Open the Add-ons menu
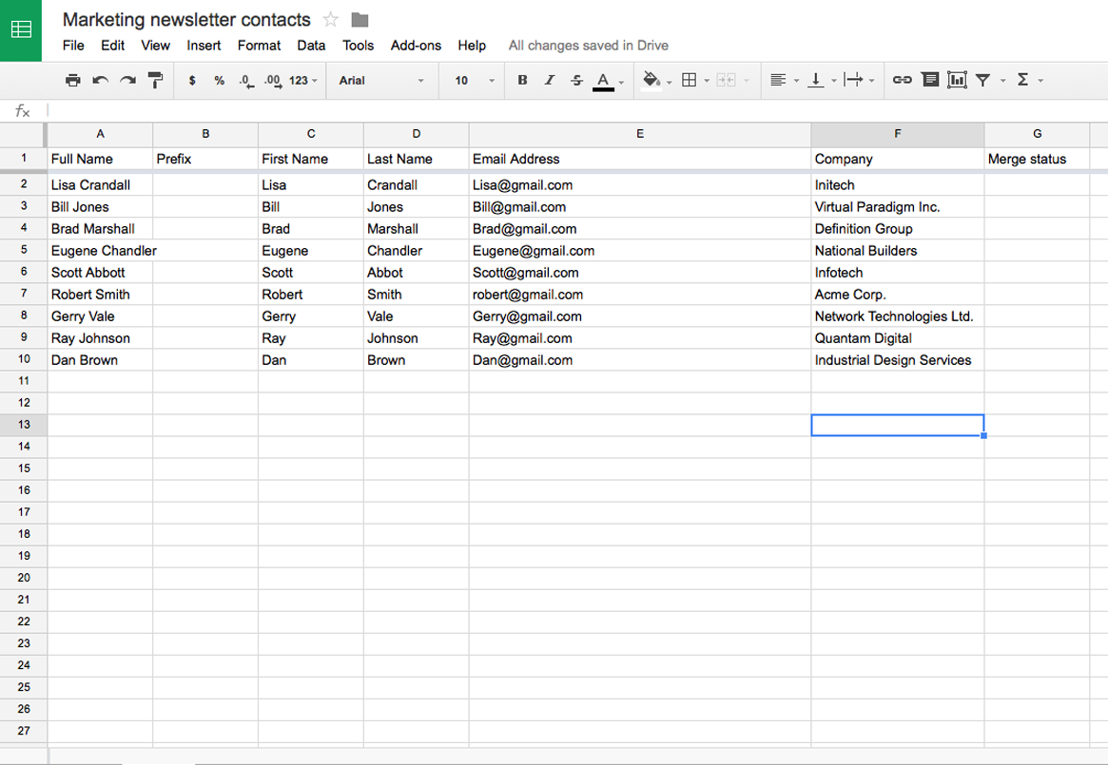 click(x=416, y=45)
